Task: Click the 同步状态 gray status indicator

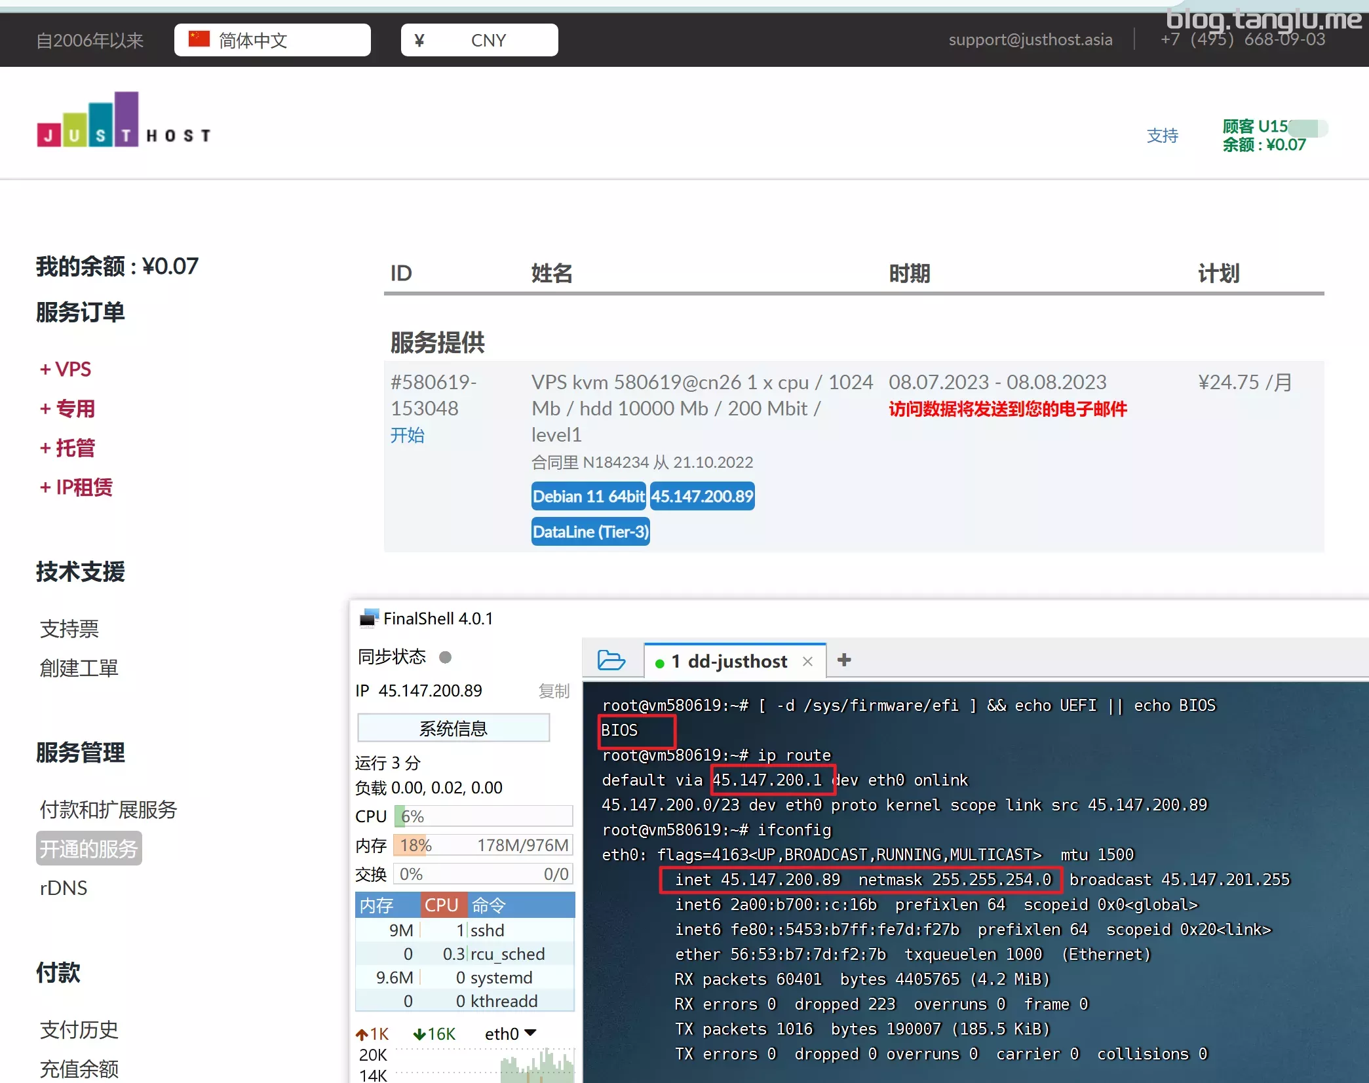Action: [x=445, y=657]
